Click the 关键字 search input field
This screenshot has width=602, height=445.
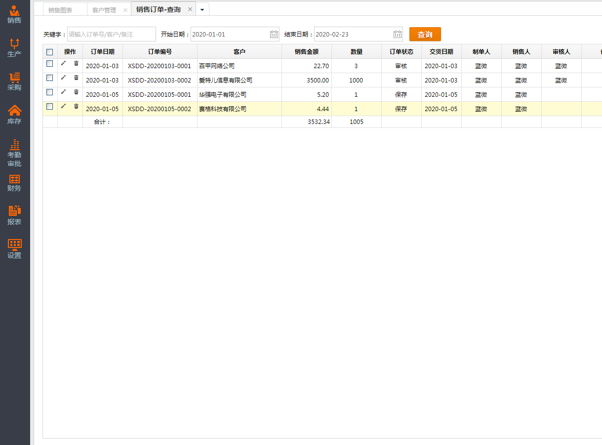coord(111,34)
